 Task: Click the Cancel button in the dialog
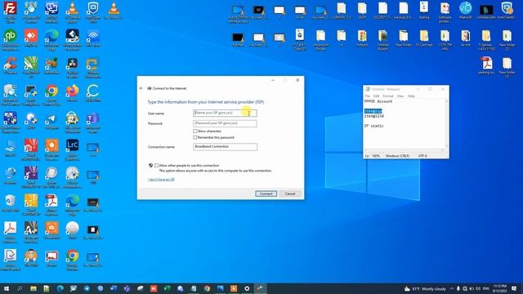tap(290, 194)
